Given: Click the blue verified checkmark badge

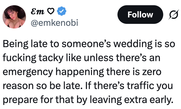Looking at the screenshot, I should (x=62, y=11).
